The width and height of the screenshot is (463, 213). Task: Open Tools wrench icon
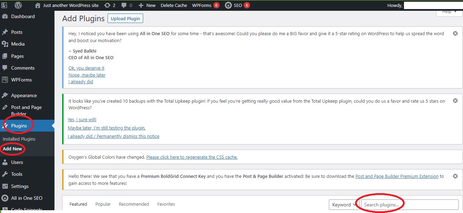(x=5, y=174)
